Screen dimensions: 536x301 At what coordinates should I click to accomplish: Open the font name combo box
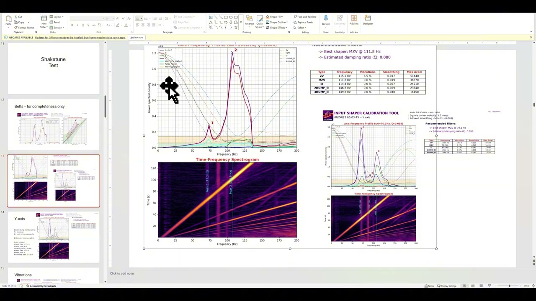click(87, 18)
